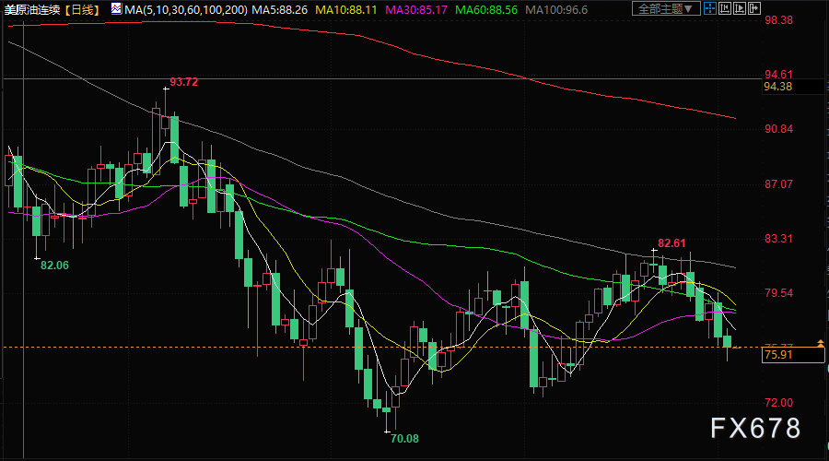Click the 82.61 peak price marker
Viewport: 829px width, 461px height.
pos(671,242)
